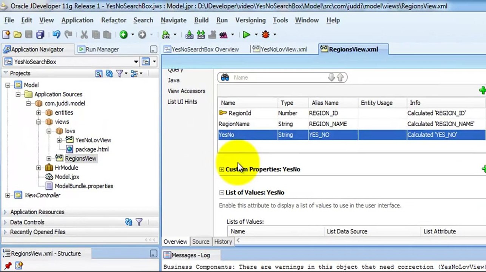Click the New gallery toolbar icon
Screen dimensions: 486x272
[6, 35]
